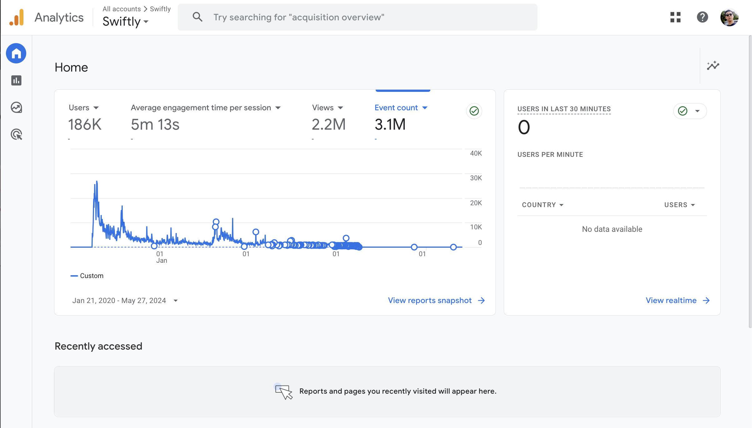
Task: Click the No data available text
Action: [x=612, y=229]
